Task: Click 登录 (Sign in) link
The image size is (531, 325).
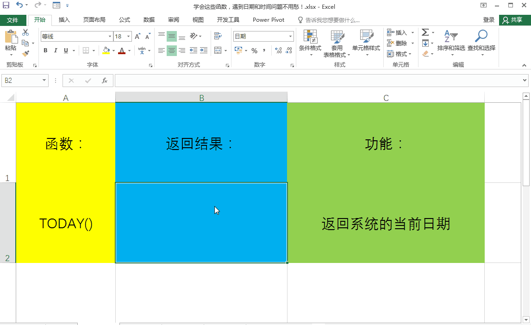Action: tap(489, 20)
